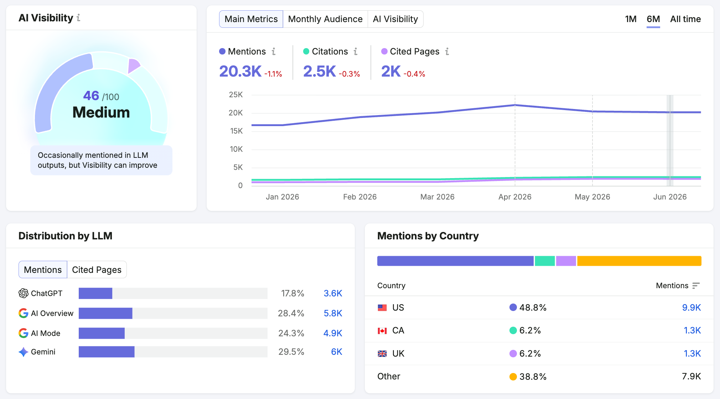Open CA 1.3K mentions link
Image resolution: width=720 pixels, height=399 pixels.
[692, 330]
